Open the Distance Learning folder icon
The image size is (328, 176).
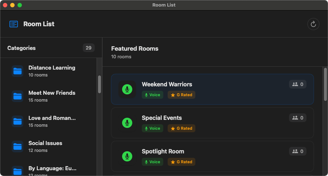(17, 71)
